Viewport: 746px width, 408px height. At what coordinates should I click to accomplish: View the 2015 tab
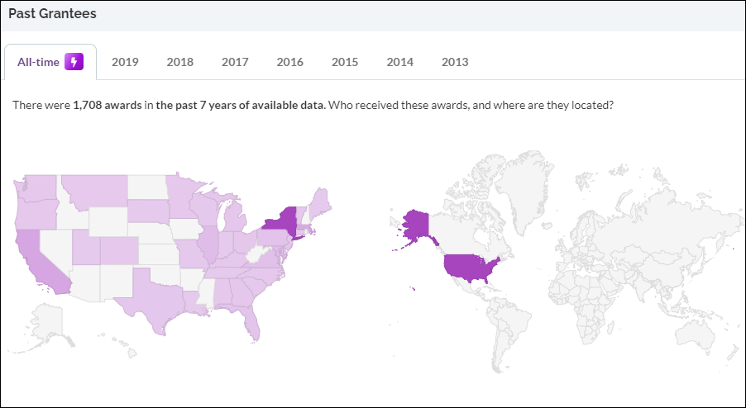tap(345, 62)
